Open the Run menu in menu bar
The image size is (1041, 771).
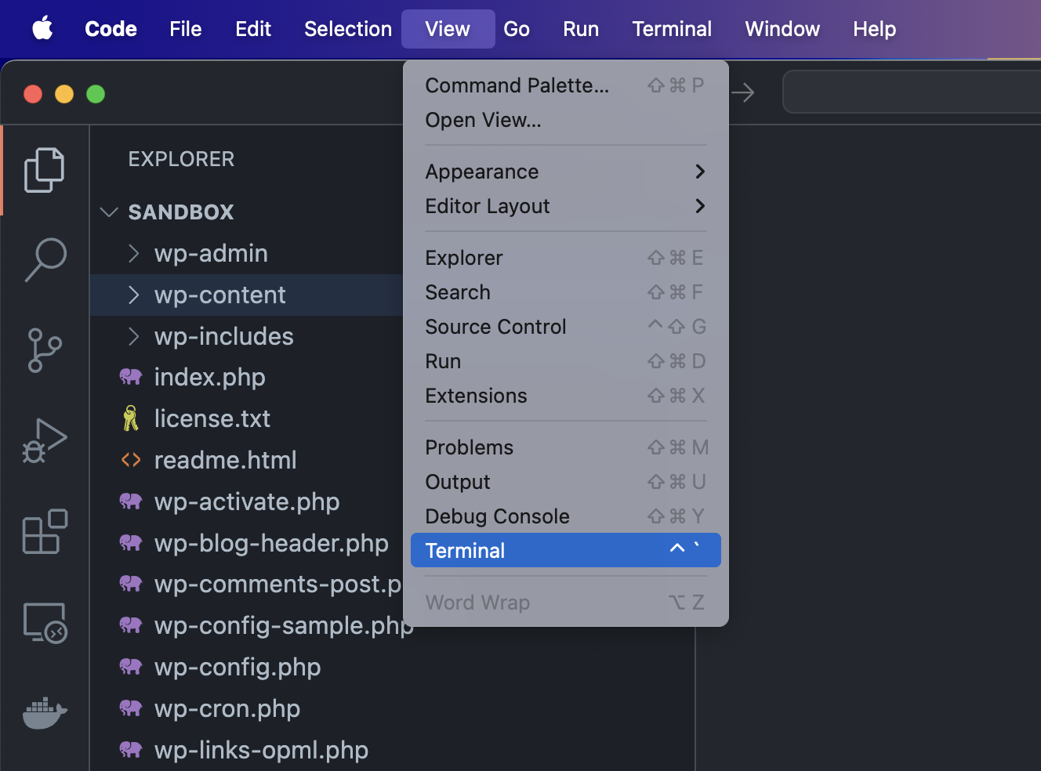pyautogui.click(x=581, y=29)
